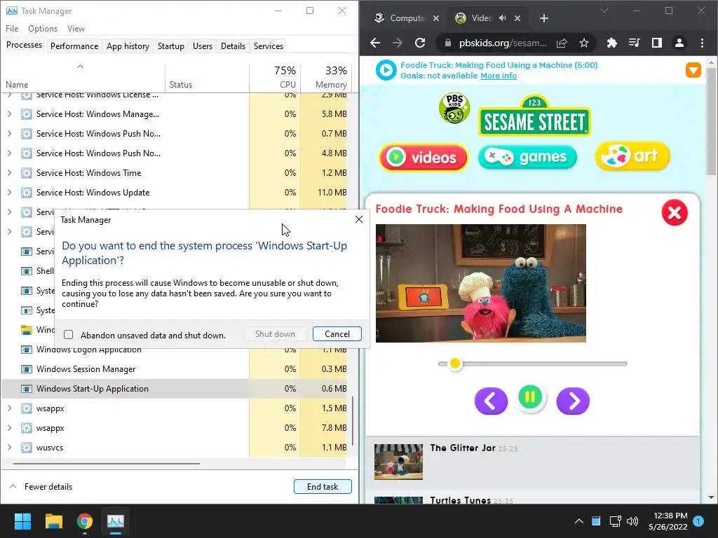Expand the wusvcs process row
Screen dimensions: 718x538
click(x=9, y=448)
